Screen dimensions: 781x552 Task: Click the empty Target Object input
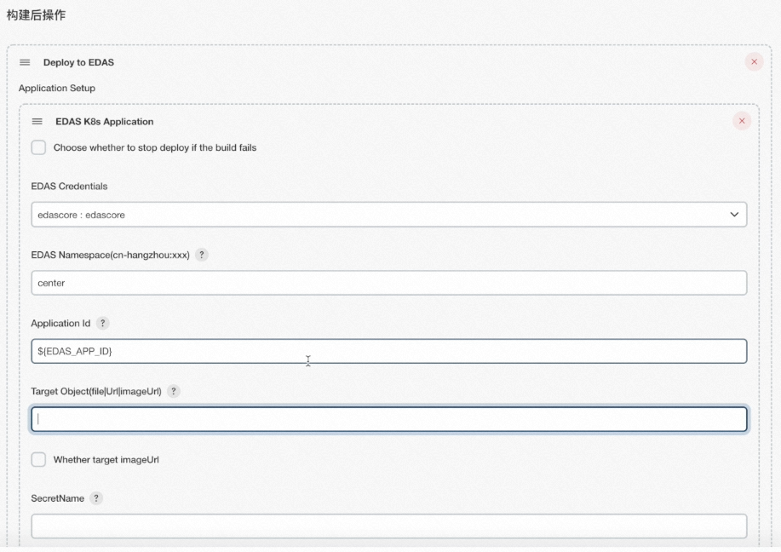[x=389, y=419]
